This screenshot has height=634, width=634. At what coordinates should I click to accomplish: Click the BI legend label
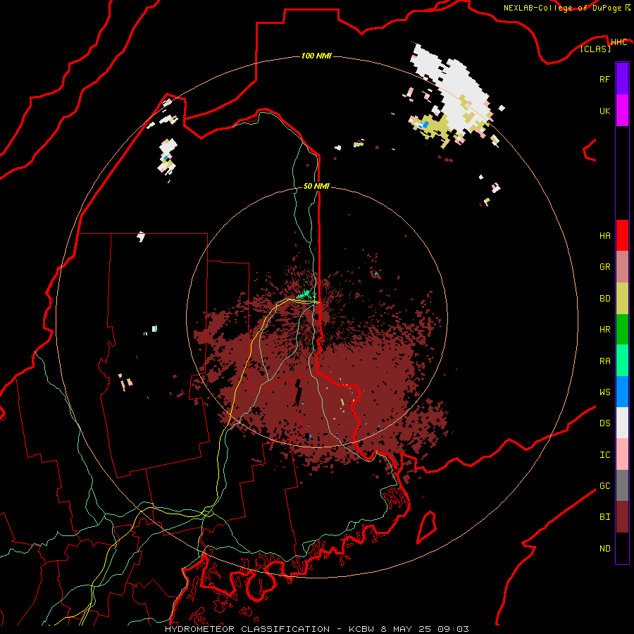[x=604, y=517]
